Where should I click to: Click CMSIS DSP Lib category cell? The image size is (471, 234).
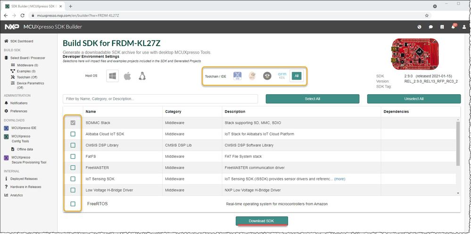pyautogui.click(x=178, y=145)
